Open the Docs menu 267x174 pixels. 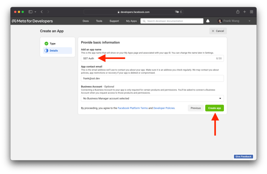tap(86, 21)
